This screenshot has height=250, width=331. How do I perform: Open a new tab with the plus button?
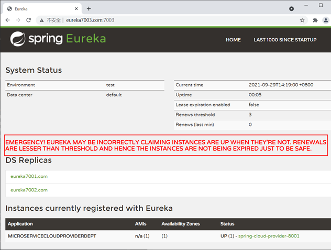click(x=89, y=9)
